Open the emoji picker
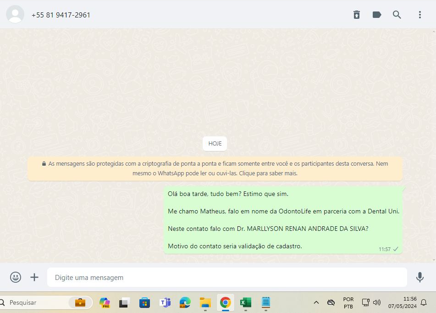The width and height of the screenshot is (436, 313). [16, 277]
